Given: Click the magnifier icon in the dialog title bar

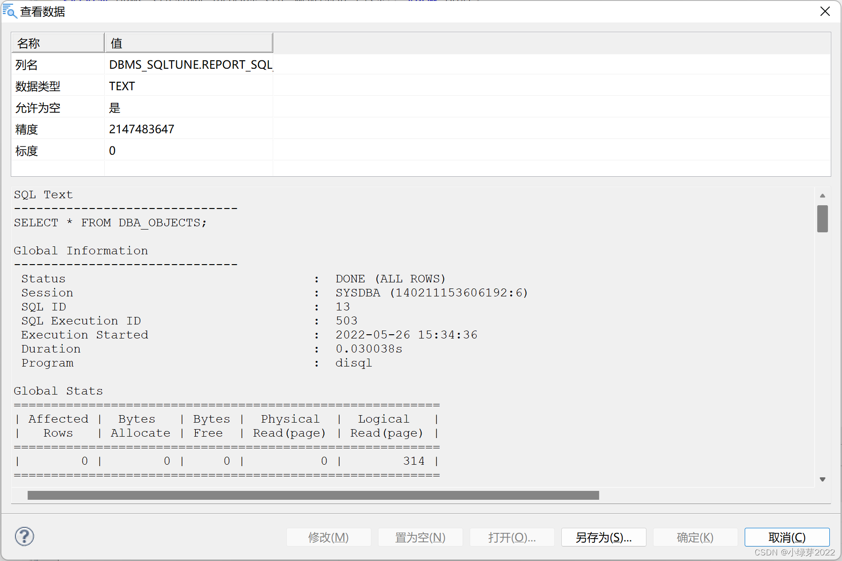Looking at the screenshot, I should tap(10, 12).
